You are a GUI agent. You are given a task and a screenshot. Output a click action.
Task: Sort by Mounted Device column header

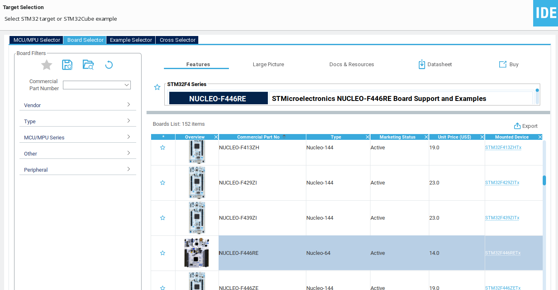[x=512, y=137]
